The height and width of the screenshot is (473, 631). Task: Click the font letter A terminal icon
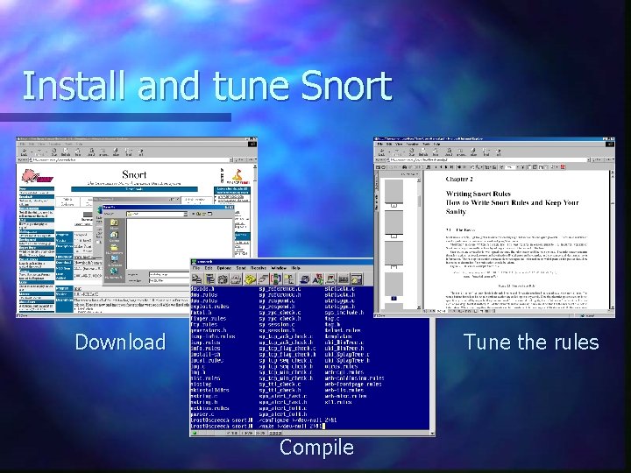coord(317,279)
